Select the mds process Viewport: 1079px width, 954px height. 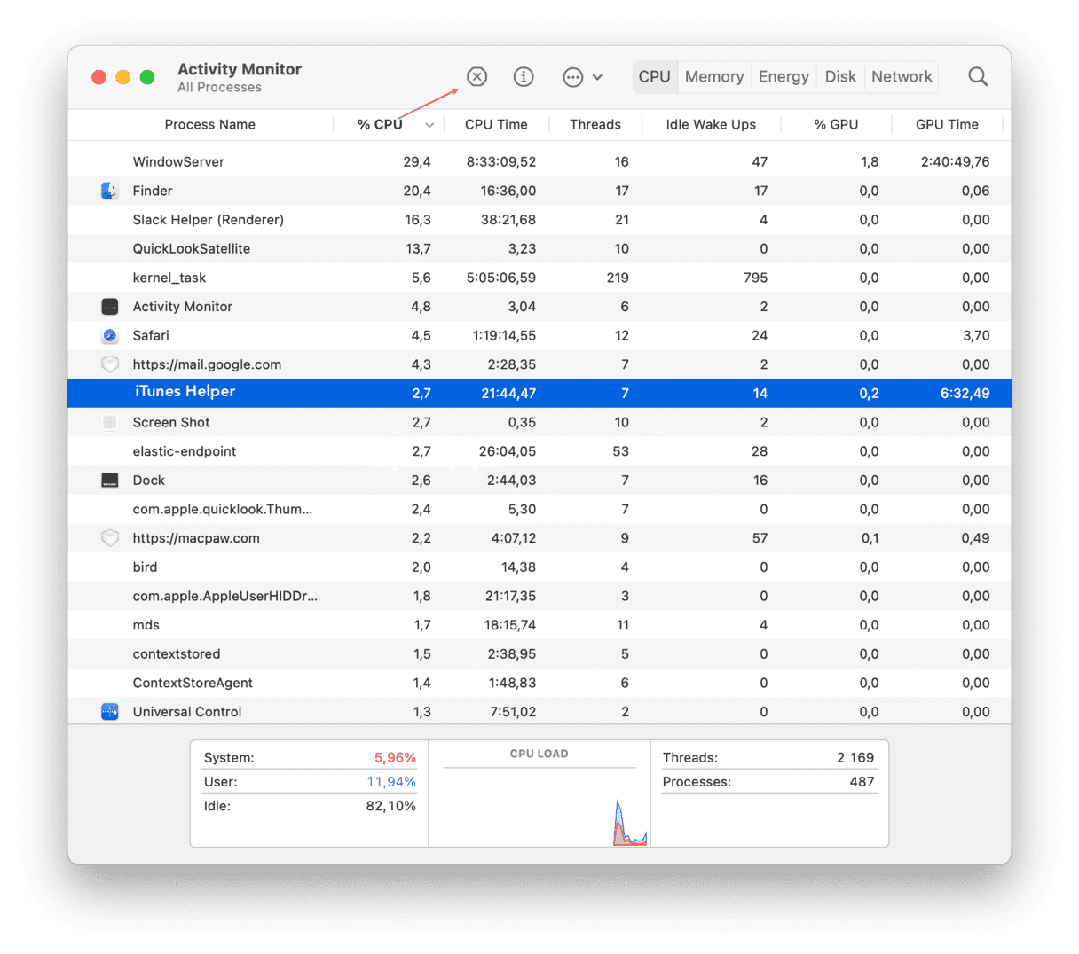pos(539,625)
